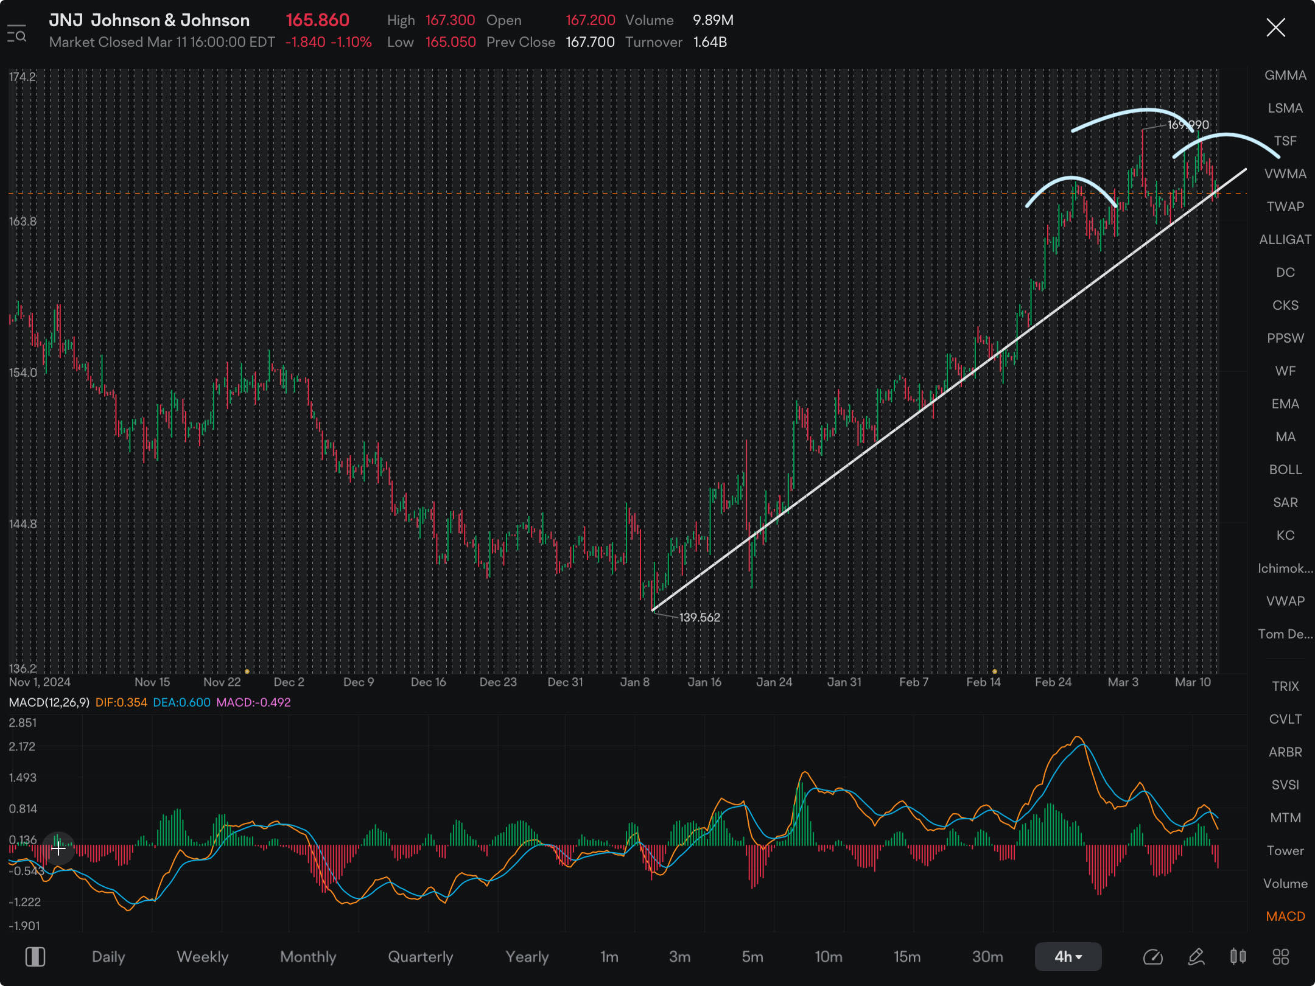Toggle the split panel layout icon
The height and width of the screenshot is (986, 1315).
pos(35,957)
